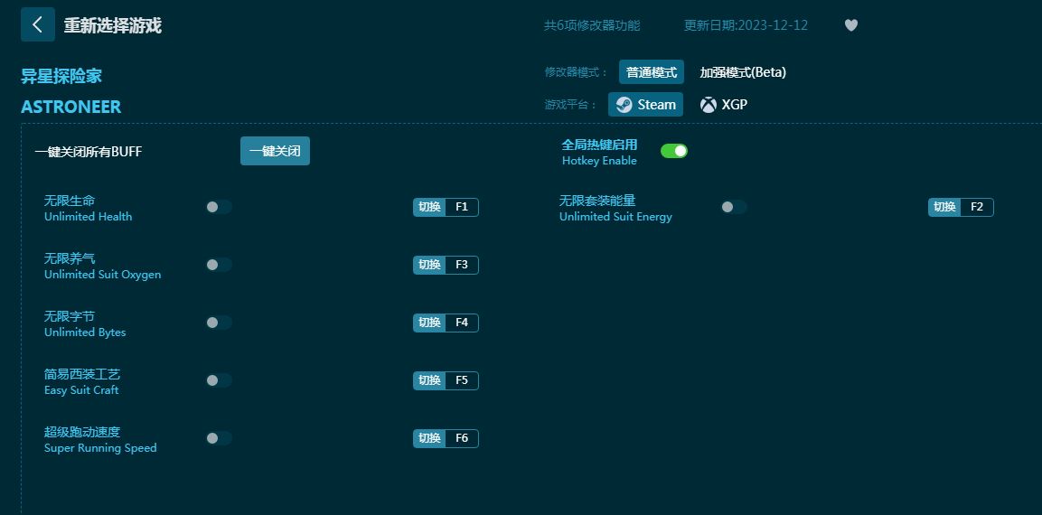Select 加强模式(Beta) mode tab
The width and height of the screenshot is (1042, 515).
(x=743, y=71)
